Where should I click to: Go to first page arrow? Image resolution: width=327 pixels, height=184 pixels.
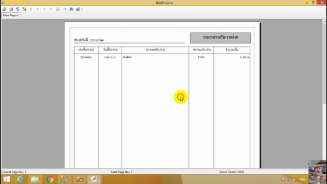point(31,9)
